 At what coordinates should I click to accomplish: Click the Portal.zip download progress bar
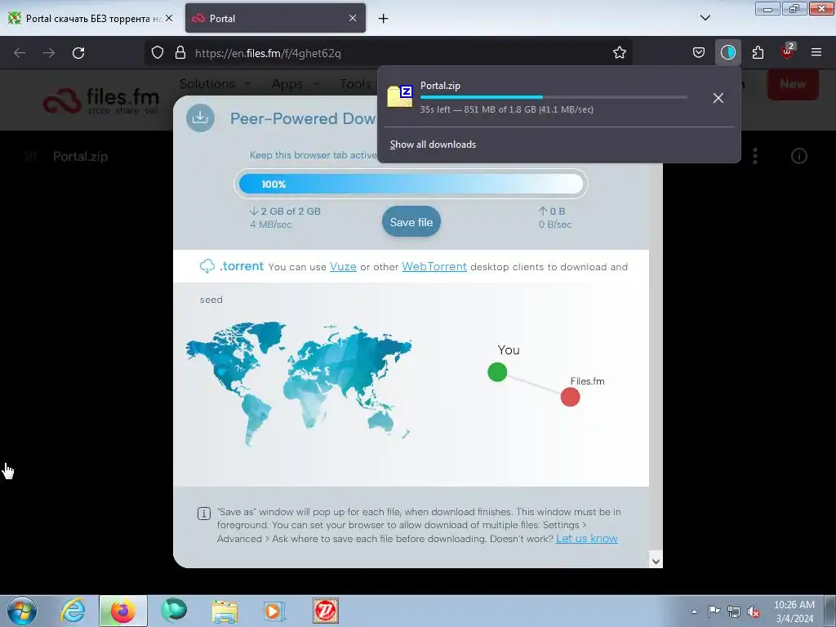[554, 97]
